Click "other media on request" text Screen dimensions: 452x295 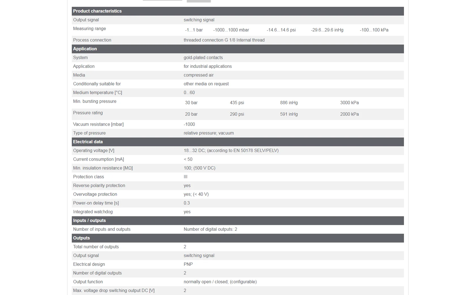tap(206, 84)
